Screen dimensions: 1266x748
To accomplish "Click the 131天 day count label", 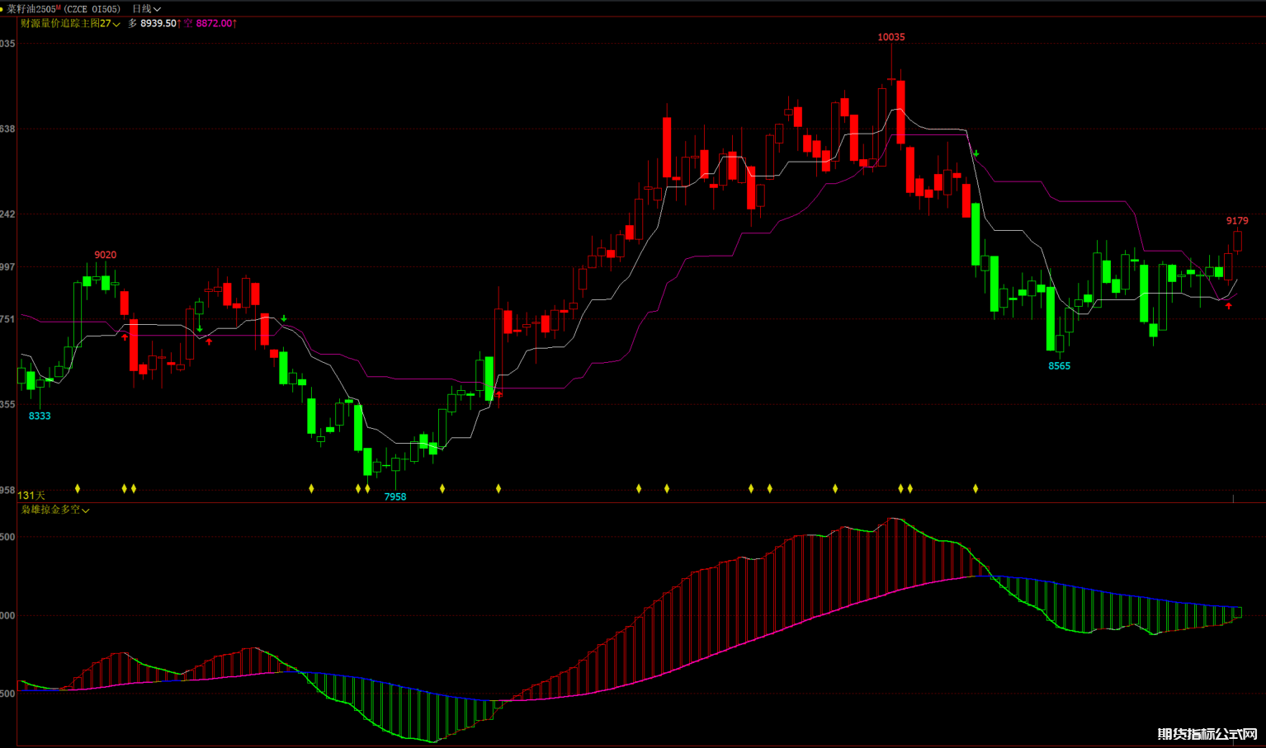I will pyautogui.click(x=31, y=495).
